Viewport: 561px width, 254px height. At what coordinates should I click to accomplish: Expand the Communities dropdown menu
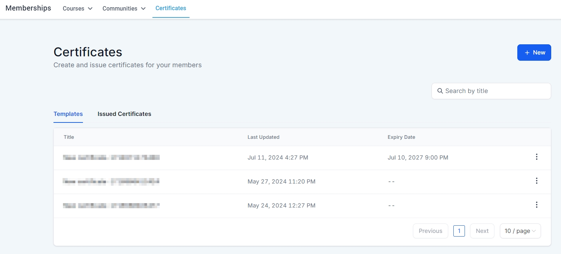click(x=124, y=8)
